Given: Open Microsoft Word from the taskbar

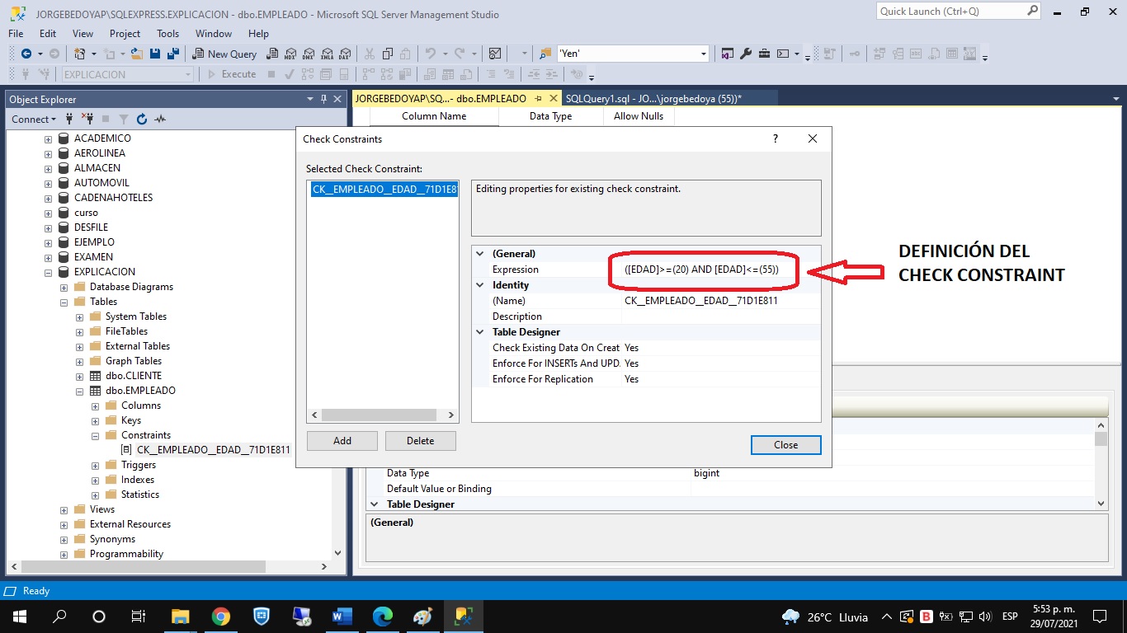Looking at the screenshot, I should click(x=342, y=616).
